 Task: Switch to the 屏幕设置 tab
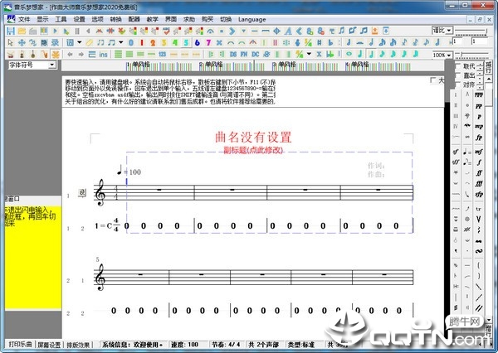tap(49, 345)
